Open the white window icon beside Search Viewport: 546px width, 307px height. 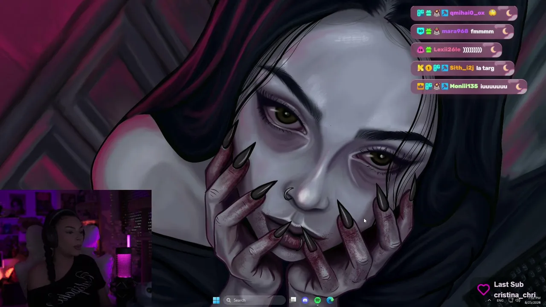(293, 300)
